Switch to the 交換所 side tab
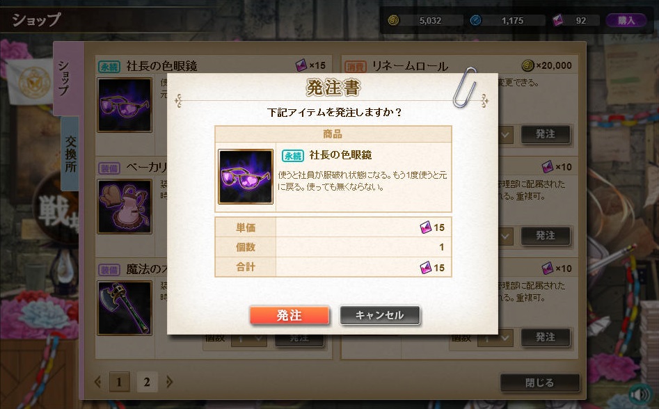This screenshot has height=409, width=659. point(70,154)
